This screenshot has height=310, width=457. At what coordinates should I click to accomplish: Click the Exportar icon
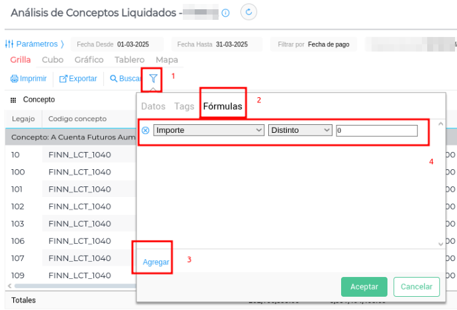tap(64, 79)
